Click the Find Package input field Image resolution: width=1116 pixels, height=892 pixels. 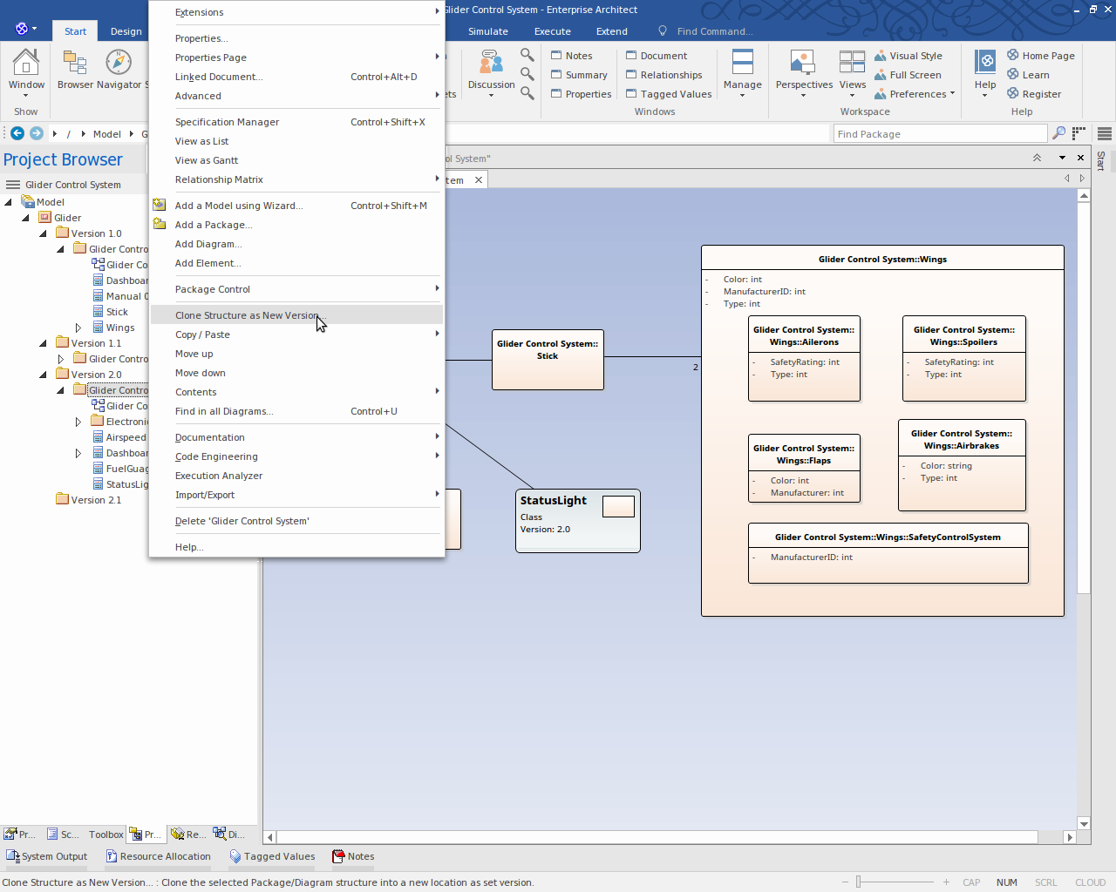939,134
